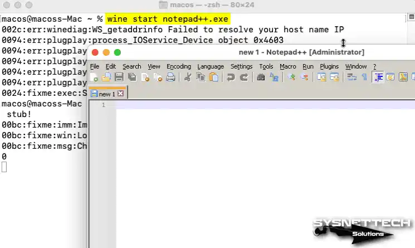Click the '00bc:fixme:imm' line in Terminal
Screen dimensions: 415x248
pyautogui.click(x=44, y=125)
